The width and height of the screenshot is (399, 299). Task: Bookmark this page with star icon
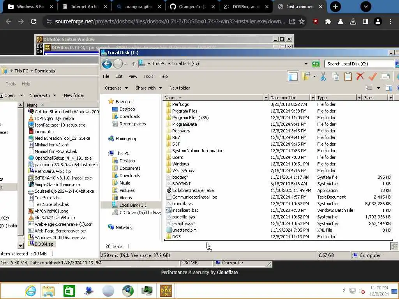302,21
